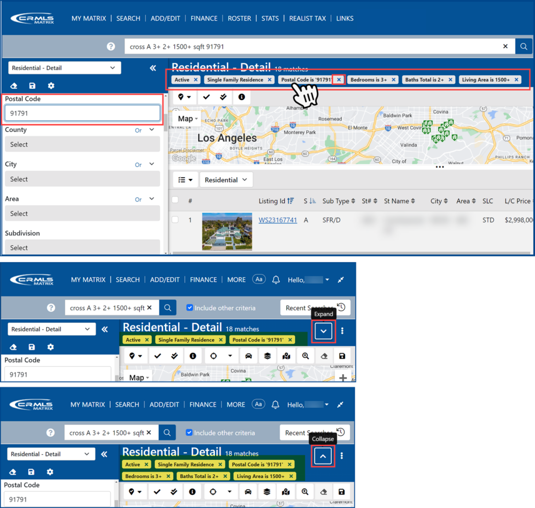Uncheck 'Include other criteria' in the middle panel

(190, 308)
